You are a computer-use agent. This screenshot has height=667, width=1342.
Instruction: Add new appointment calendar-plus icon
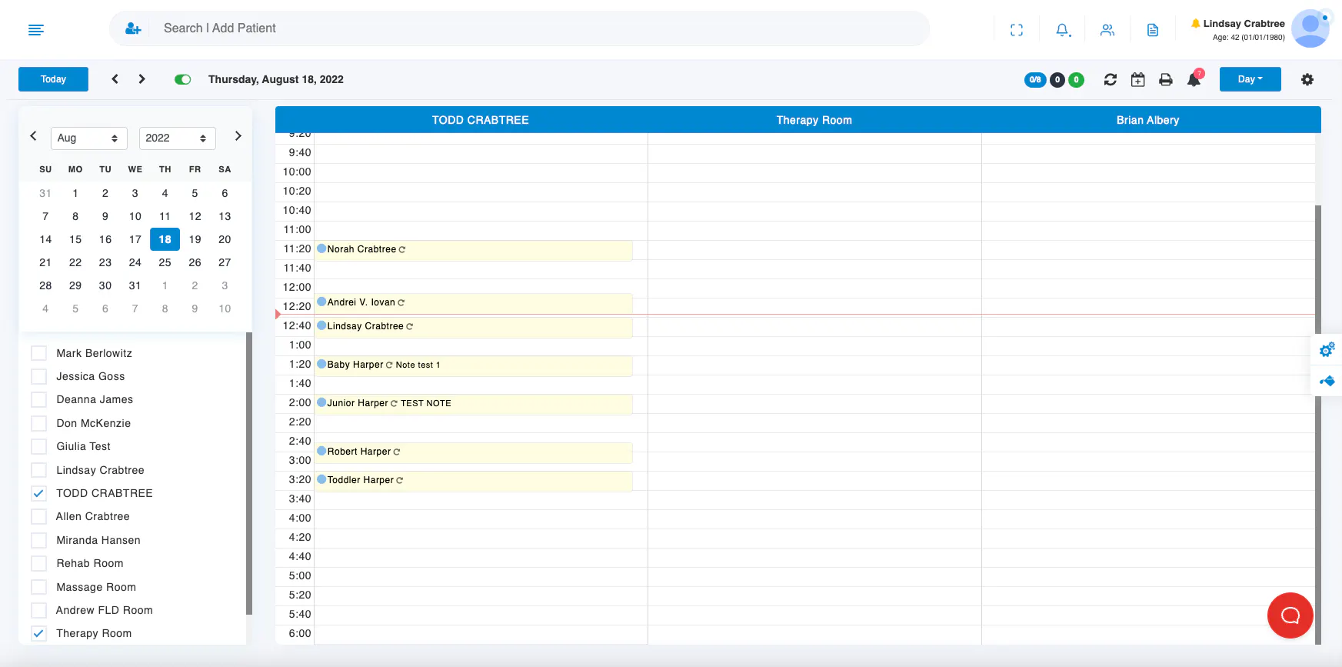coord(1138,79)
